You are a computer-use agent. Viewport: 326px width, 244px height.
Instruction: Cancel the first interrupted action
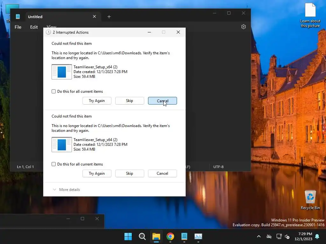pos(162,101)
